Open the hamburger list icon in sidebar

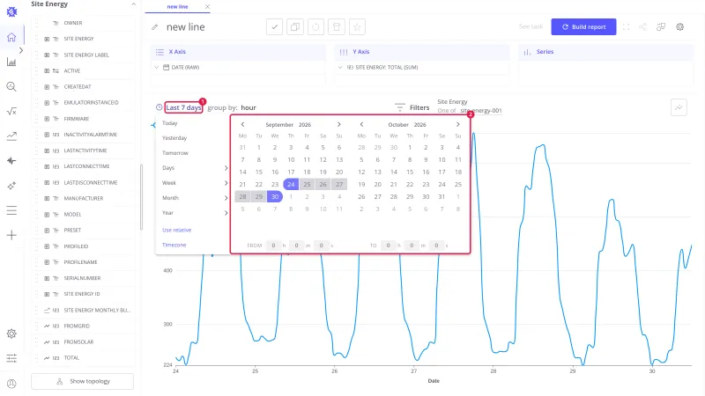(x=11, y=210)
